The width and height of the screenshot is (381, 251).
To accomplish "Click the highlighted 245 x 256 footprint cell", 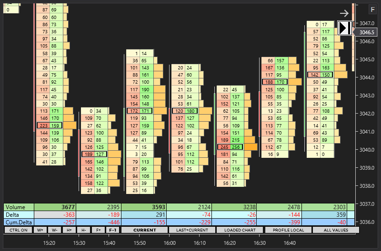I will coord(230,147).
